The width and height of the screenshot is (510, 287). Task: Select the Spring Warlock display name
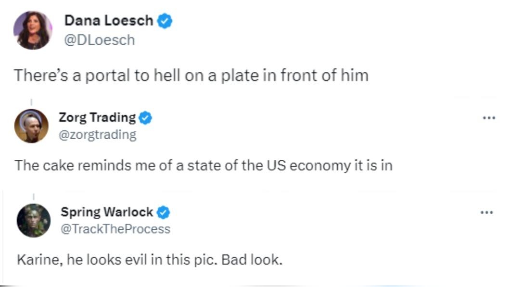(x=107, y=212)
